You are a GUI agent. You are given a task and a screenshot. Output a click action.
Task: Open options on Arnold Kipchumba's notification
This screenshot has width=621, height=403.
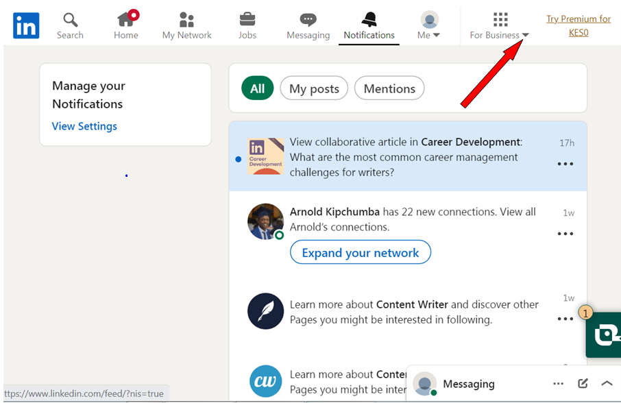[565, 233]
